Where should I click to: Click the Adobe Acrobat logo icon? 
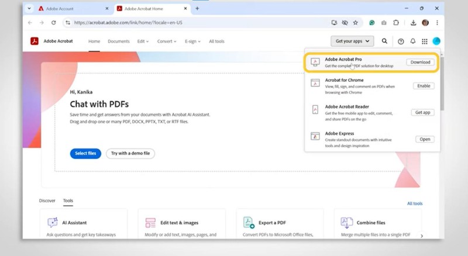coord(35,41)
